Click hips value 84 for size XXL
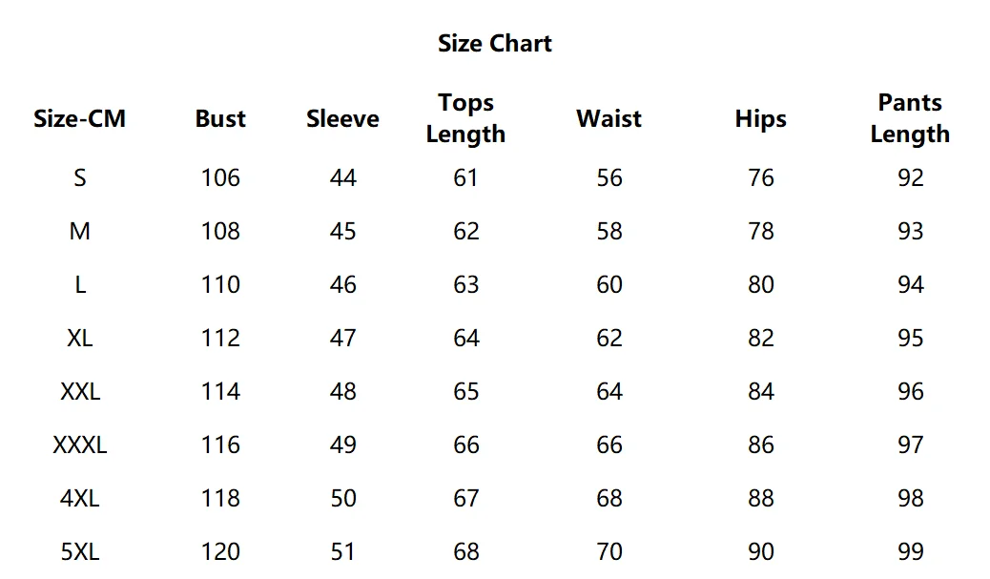Screen dimensions: 990x579 [760, 392]
